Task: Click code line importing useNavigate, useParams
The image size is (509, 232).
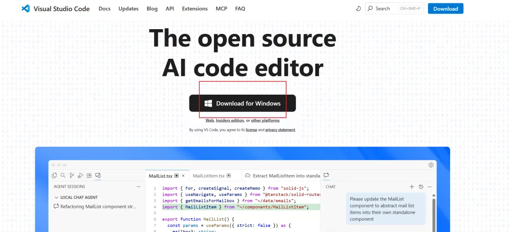Action: [241, 194]
